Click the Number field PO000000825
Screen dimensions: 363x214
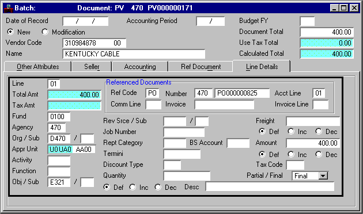[x=242, y=93]
